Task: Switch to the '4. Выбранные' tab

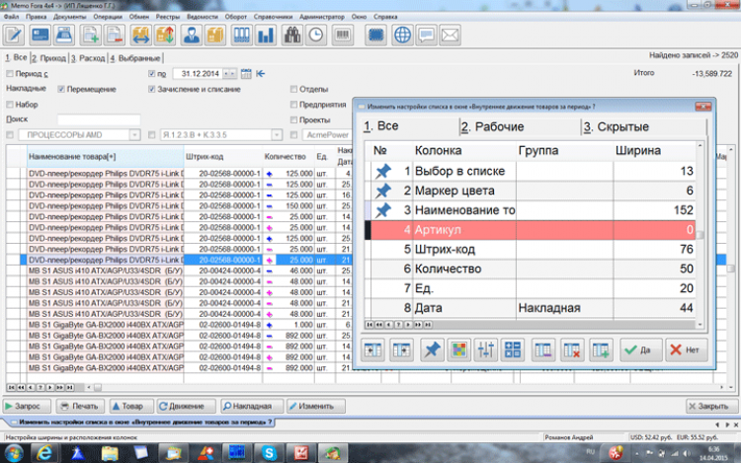Action: pos(135,58)
